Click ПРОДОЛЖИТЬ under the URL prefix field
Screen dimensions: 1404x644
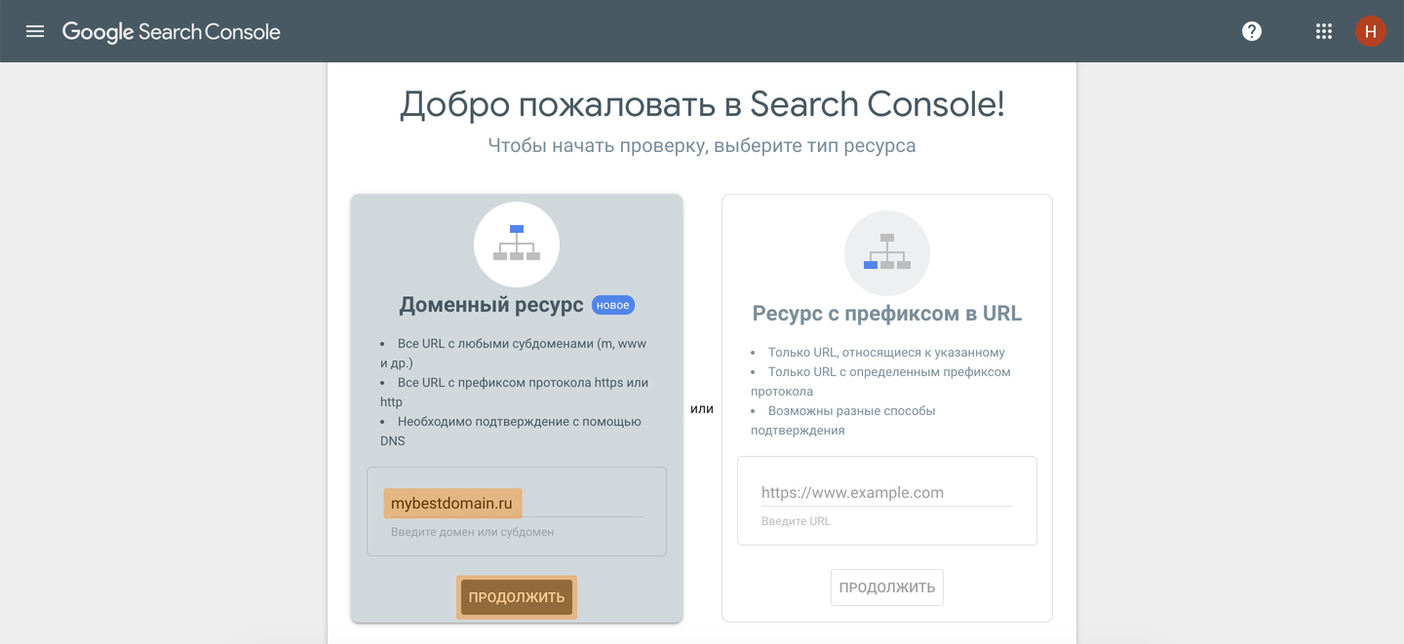[887, 587]
